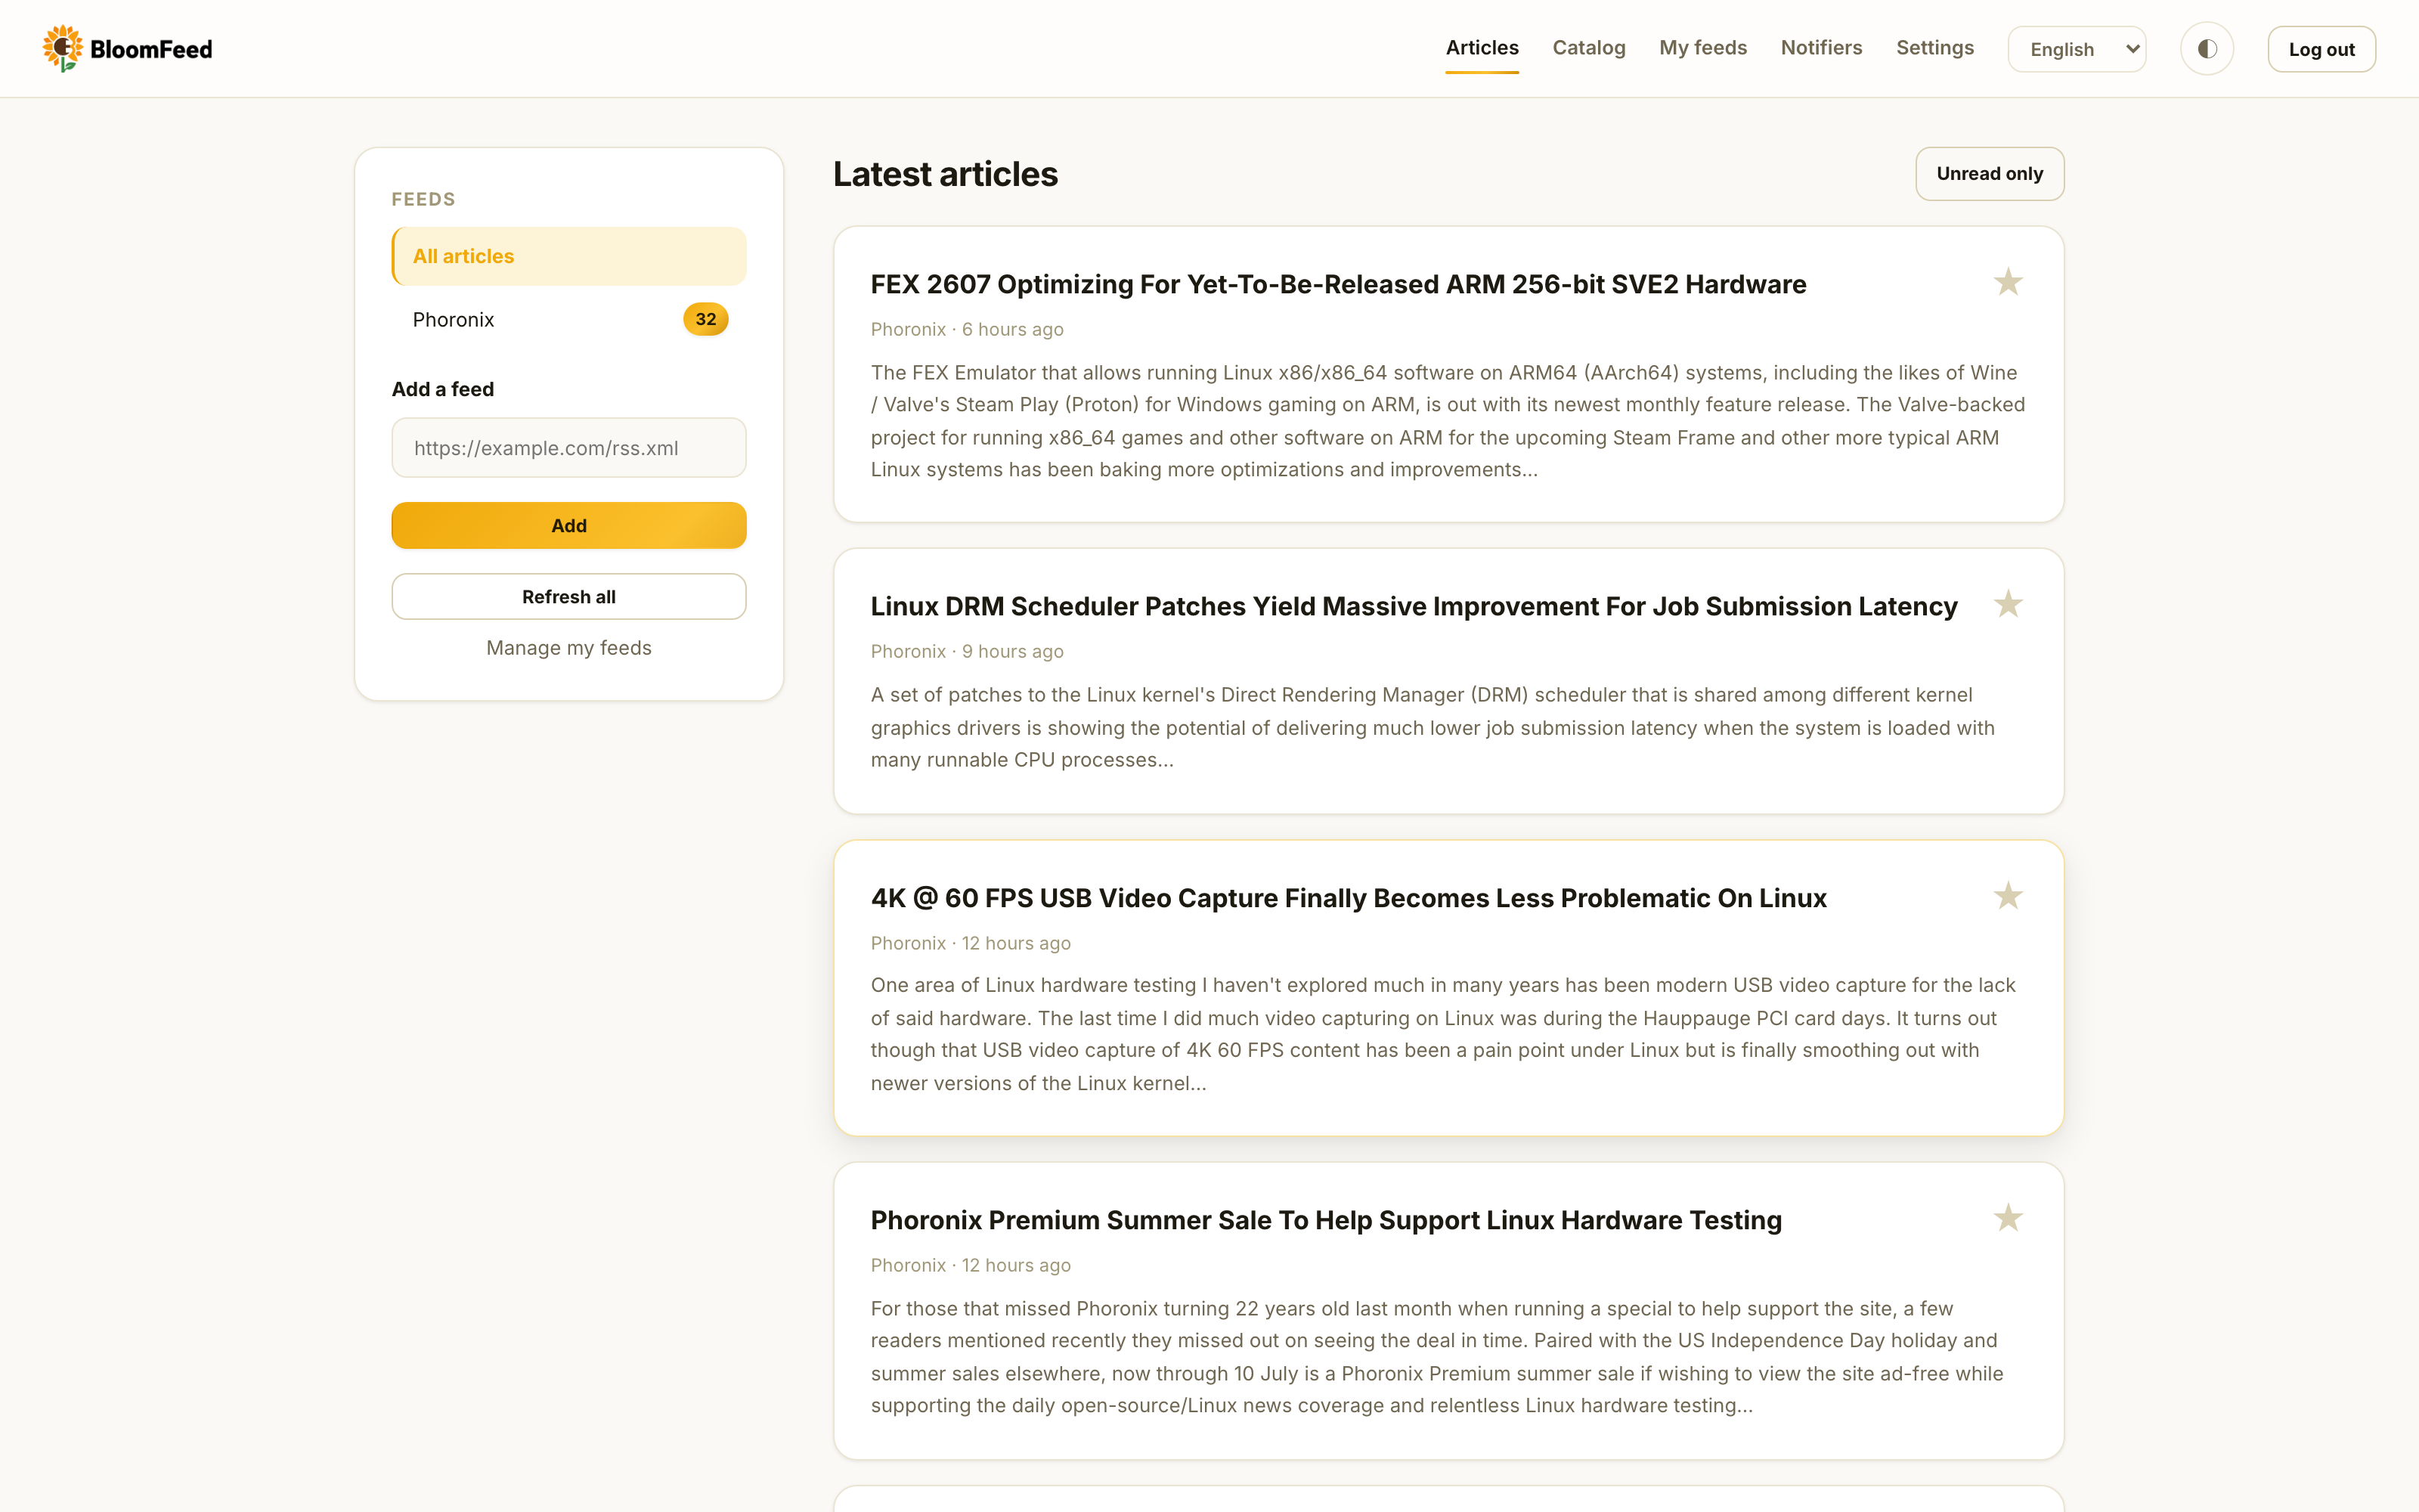
Task: Open the Phoronix Premium Summer Sale article
Action: [x=1327, y=1220]
